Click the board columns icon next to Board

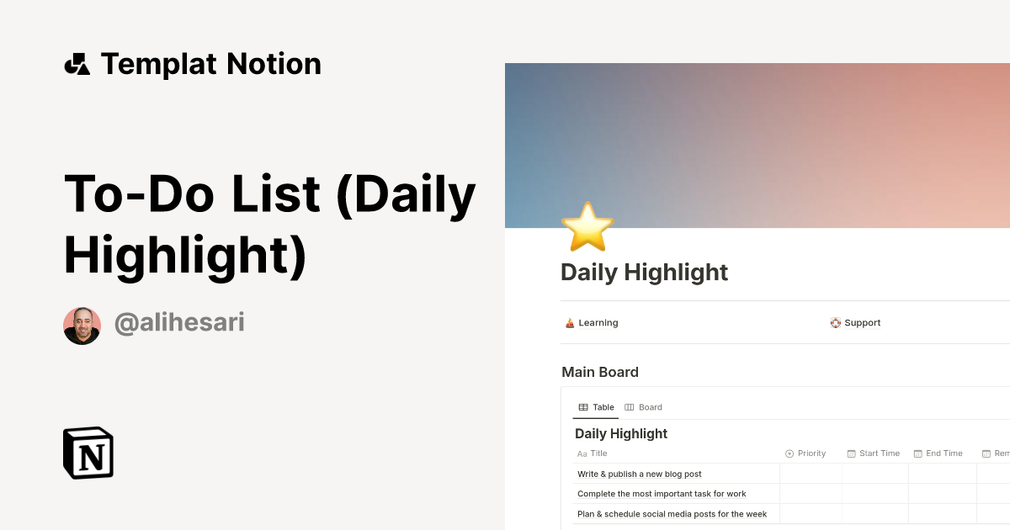[x=630, y=406]
